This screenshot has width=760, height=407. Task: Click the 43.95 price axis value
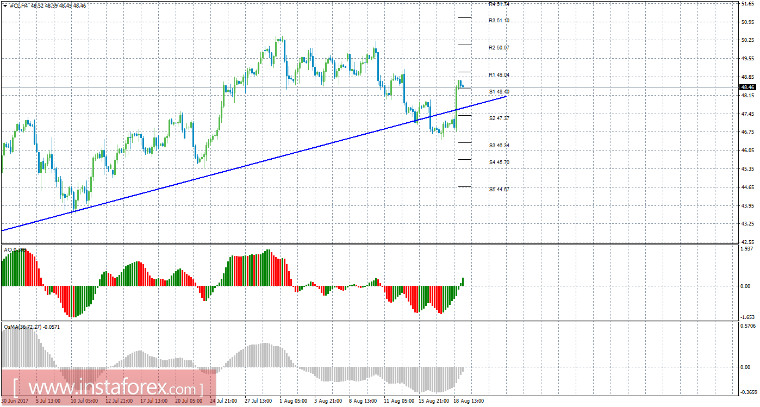747,205
